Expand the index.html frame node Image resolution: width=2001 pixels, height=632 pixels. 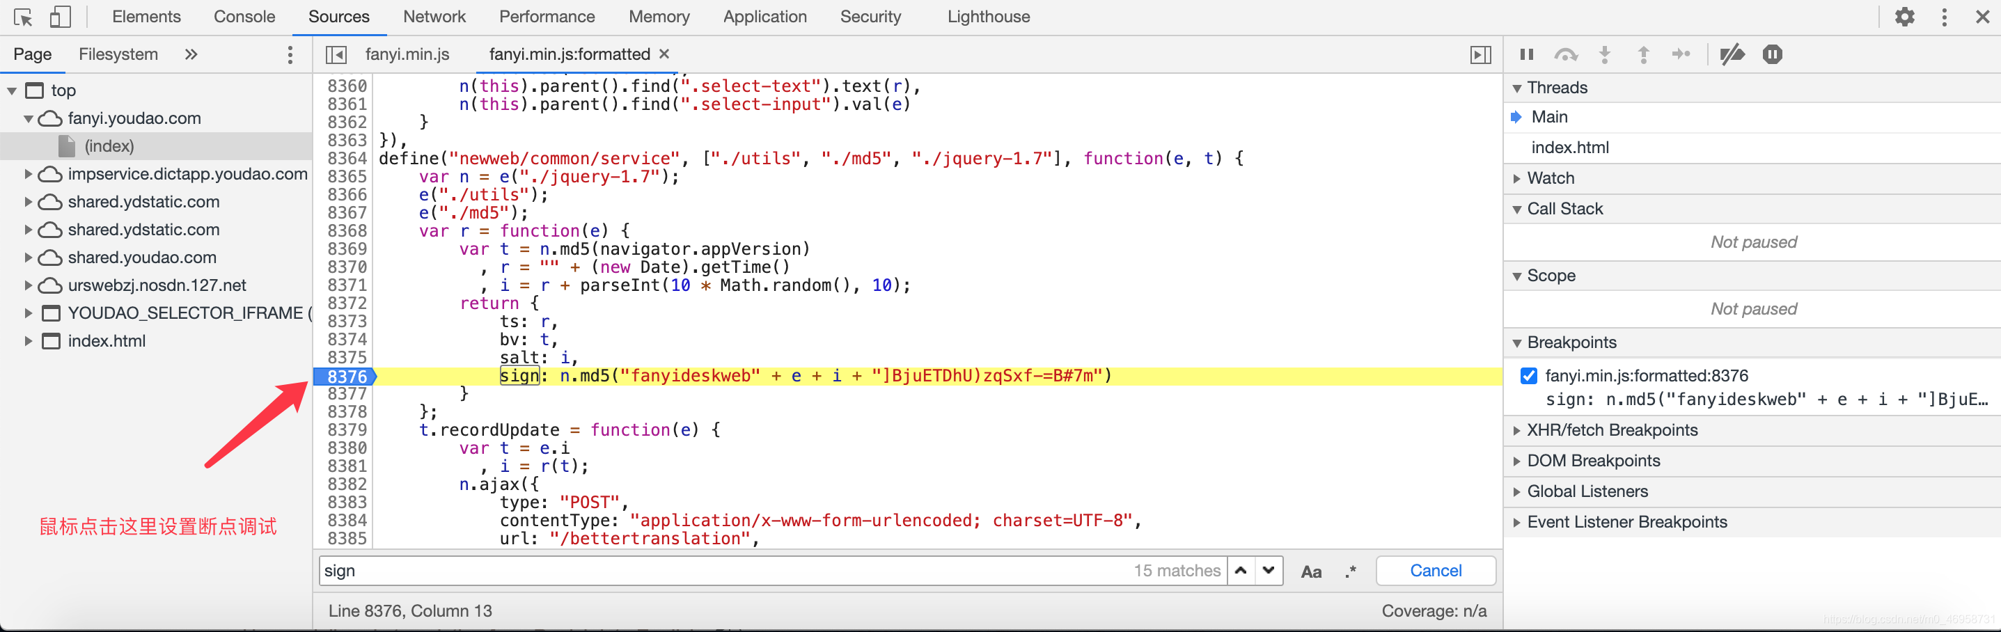tap(29, 342)
